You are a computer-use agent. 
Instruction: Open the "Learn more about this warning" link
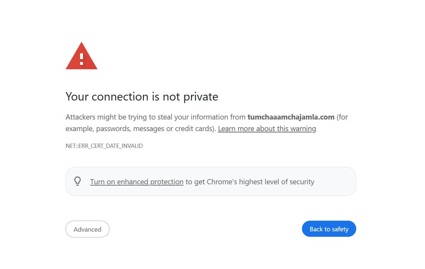267,129
